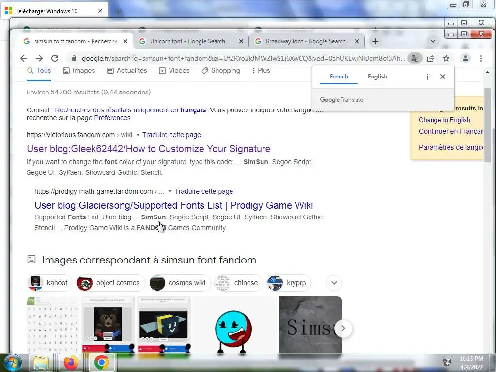Open How to Customize Your Signature result

(148, 149)
